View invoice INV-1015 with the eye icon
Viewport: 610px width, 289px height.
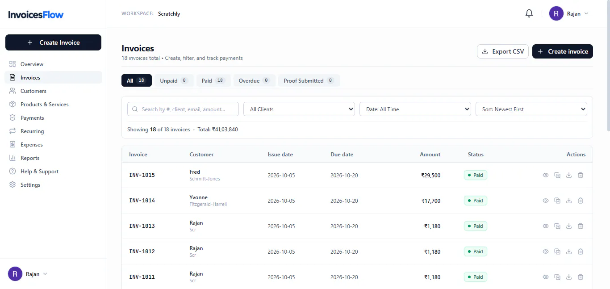point(546,175)
